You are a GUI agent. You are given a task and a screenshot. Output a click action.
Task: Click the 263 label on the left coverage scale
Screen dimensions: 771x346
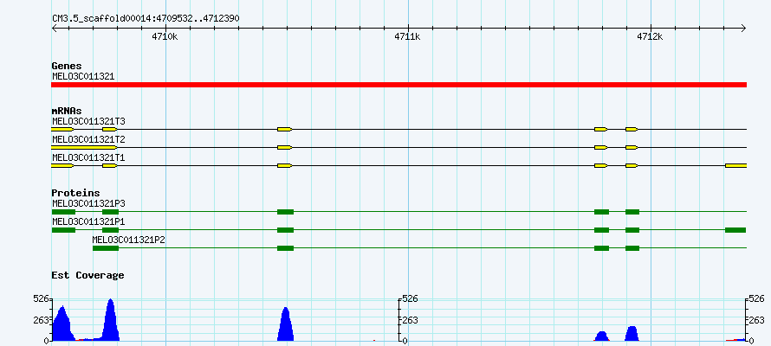42,320
